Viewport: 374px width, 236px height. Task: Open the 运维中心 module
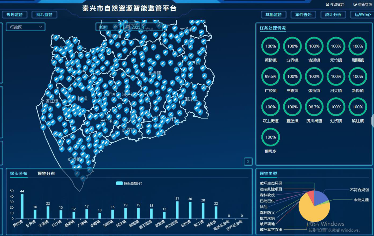(x=362, y=15)
